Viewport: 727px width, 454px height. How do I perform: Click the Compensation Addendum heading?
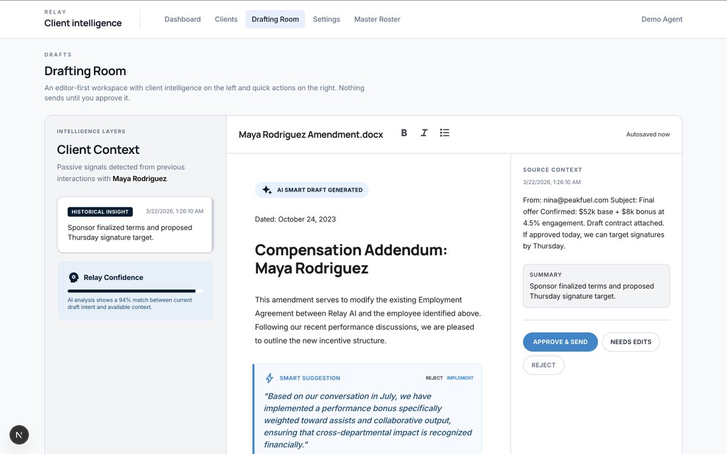[351, 258]
